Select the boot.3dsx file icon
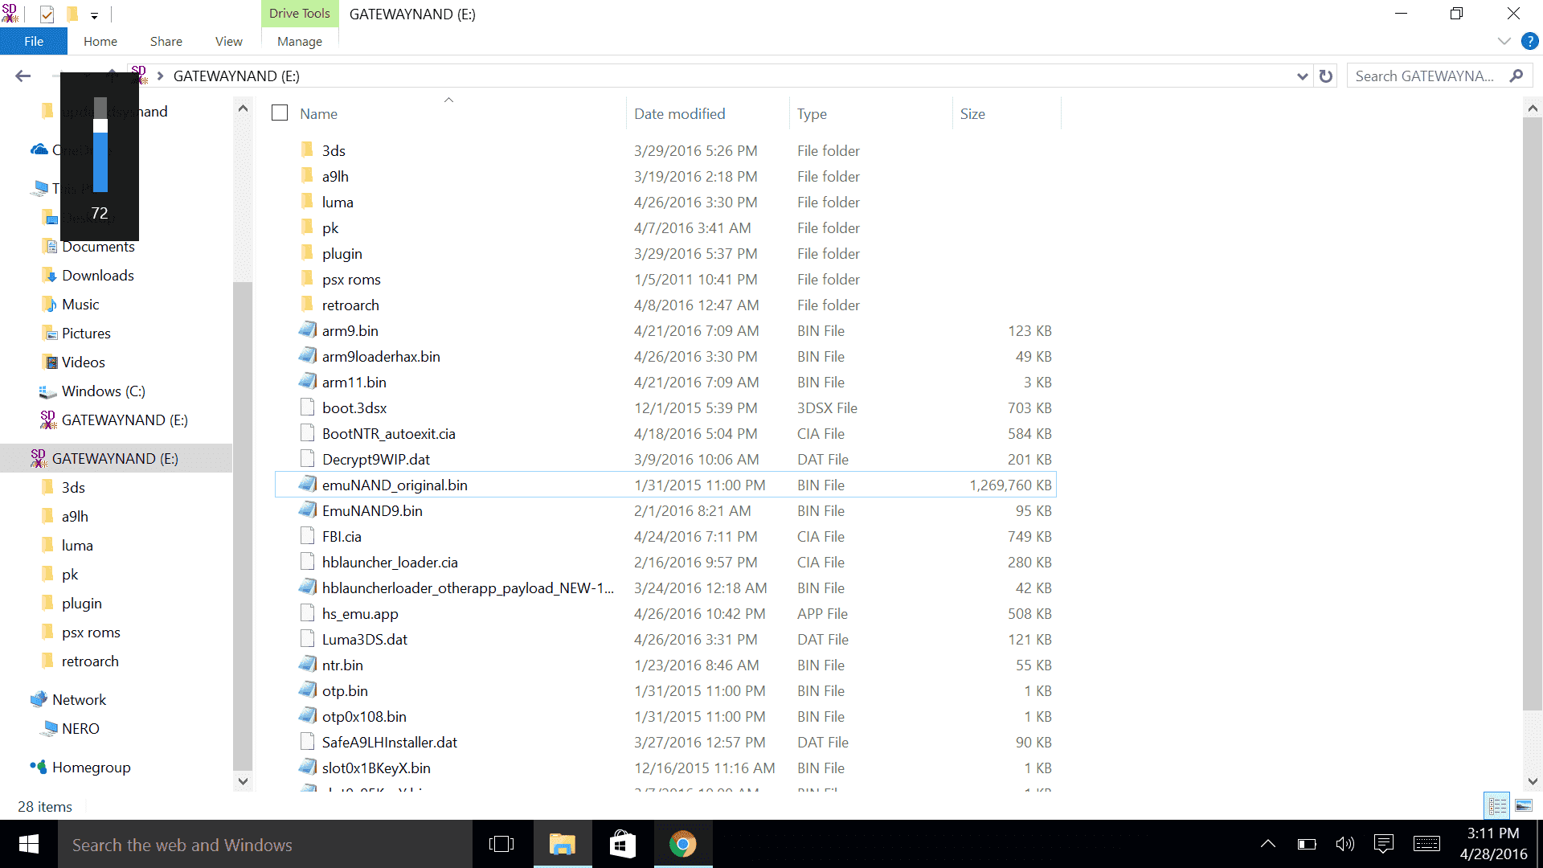The height and width of the screenshot is (868, 1543). [x=307, y=407]
